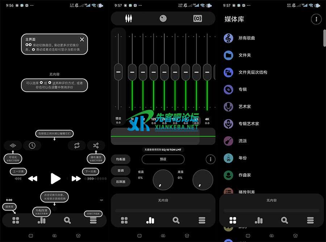Toggle the 均衡器 switch button

121,159
